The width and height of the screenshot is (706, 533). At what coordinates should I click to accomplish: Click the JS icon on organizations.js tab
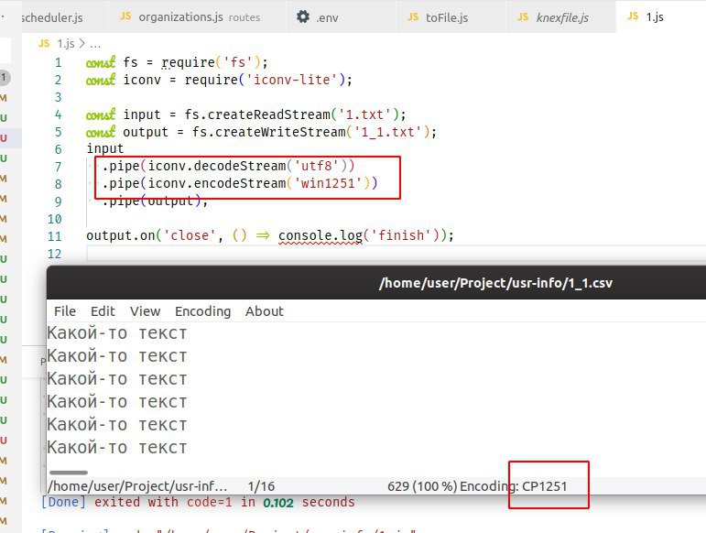(x=125, y=16)
